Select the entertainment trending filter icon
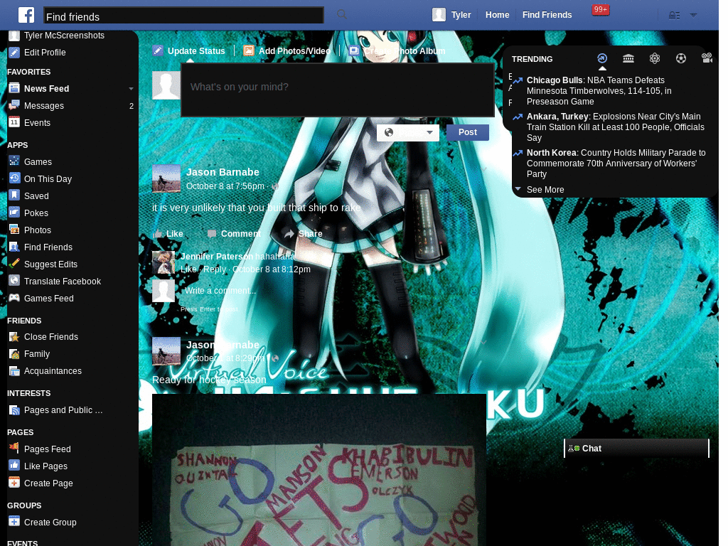 (707, 58)
